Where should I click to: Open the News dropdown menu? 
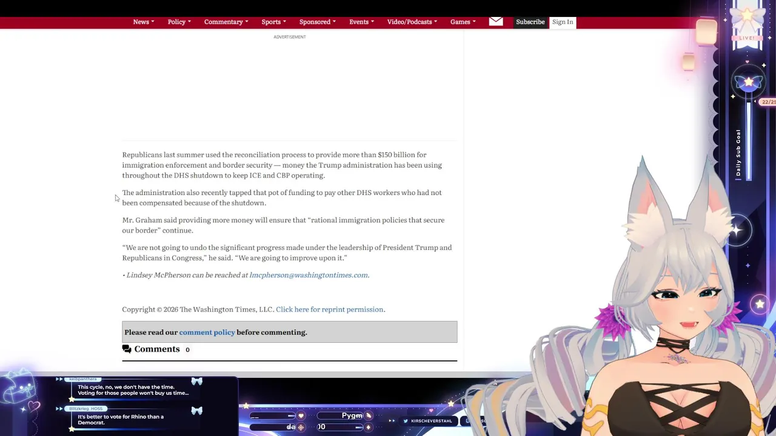[144, 22]
